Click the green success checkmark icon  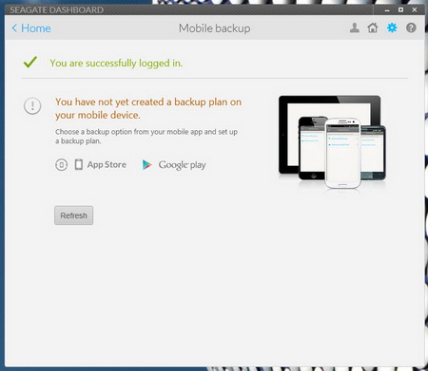point(30,62)
